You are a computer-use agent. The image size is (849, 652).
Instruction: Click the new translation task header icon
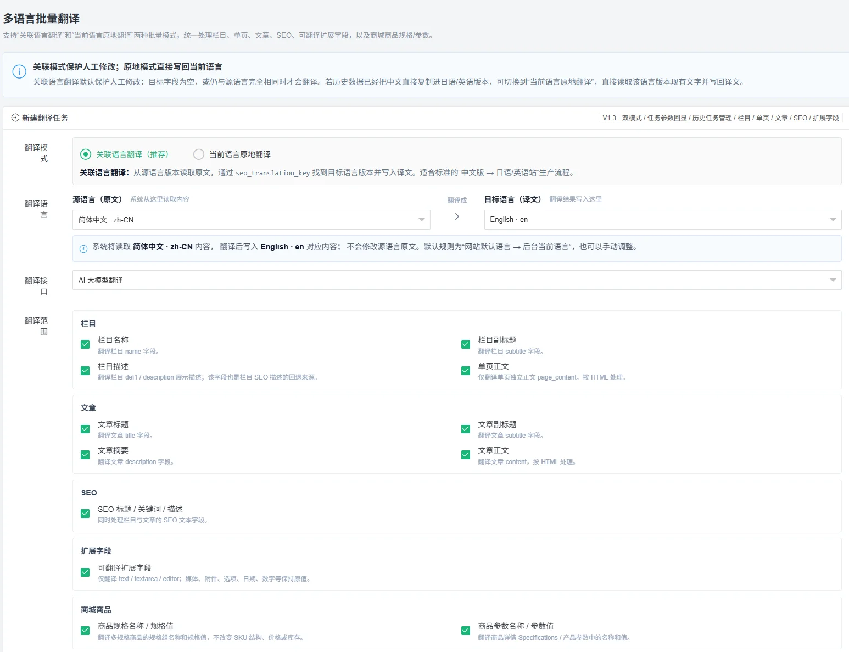15,118
